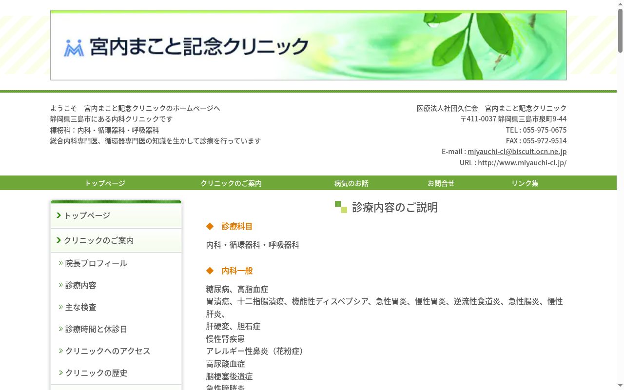Image resolution: width=624 pixels, height=390 pixels.
Task: Click the green squares icon beside 診療内容のご説明
Action: (x=341, y=207)
